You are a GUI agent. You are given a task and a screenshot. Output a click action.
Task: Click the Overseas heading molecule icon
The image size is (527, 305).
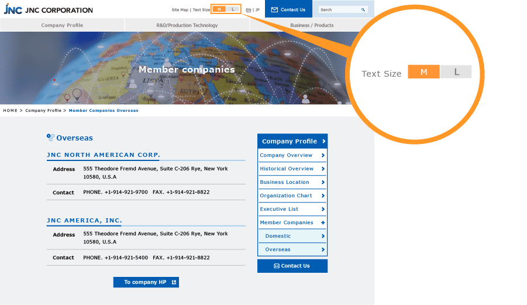point(50,137)
